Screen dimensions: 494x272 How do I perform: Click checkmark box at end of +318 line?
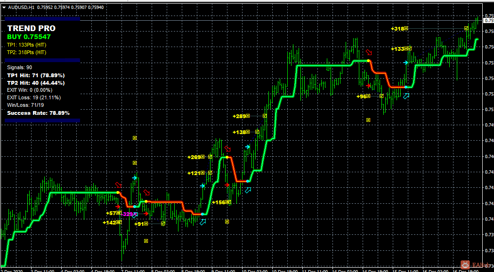point(466,28)
